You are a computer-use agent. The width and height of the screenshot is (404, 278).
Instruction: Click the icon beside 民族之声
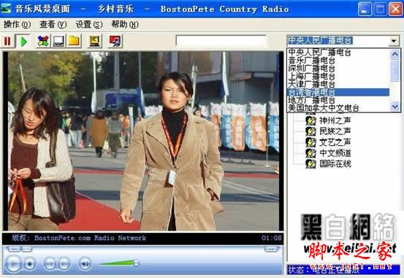click(311, 131)
